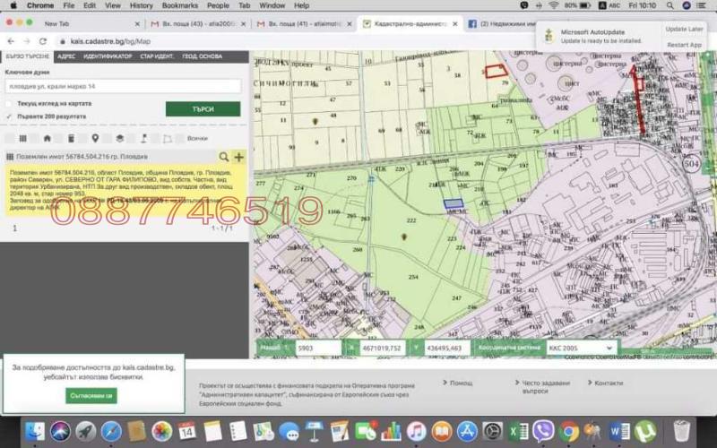Switch to the 'АДРЕС' search tab
The width and height of the screenshot is (717, 448).
coord(65,56)
